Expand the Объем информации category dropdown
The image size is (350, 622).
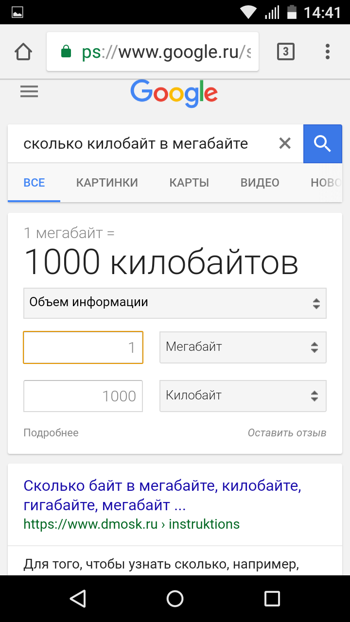tap(175, 303)
